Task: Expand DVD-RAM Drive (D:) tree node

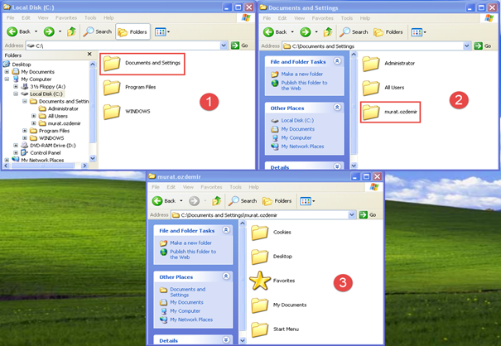Action: pyautogui.click(x=16, y=146)
